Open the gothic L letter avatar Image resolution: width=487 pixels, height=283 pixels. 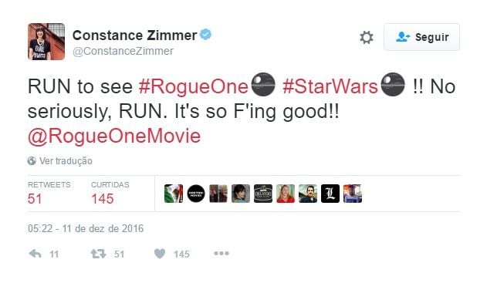[x=330, y=194]
